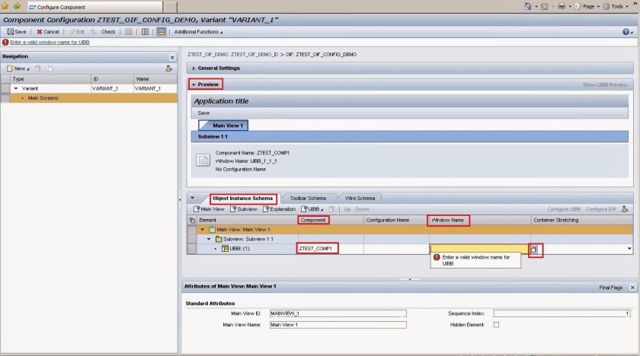
Task: Click the Save icon in toolbar
Action: 17,32
